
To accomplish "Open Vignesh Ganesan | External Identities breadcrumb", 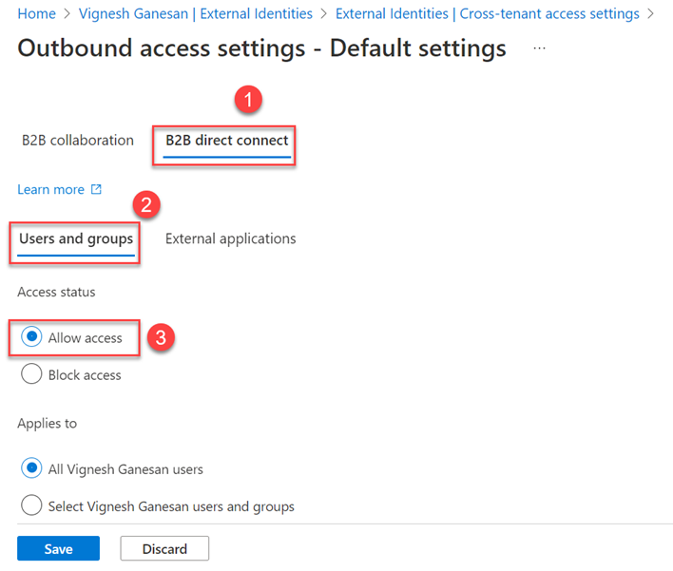I will 195,14.
